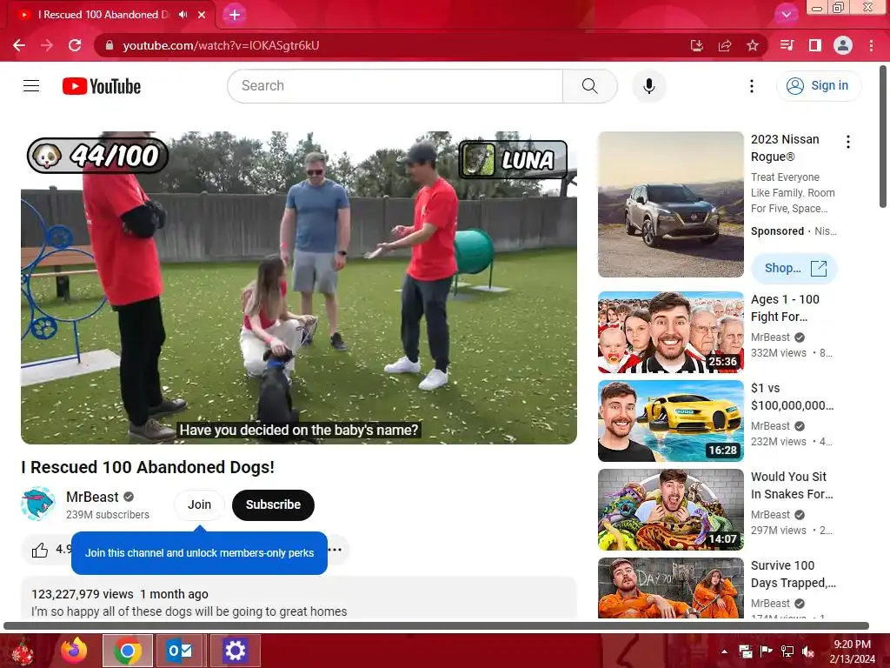Reload the page with the refresh icon
Screen dimensions: 890x668
tap(75, 45)
